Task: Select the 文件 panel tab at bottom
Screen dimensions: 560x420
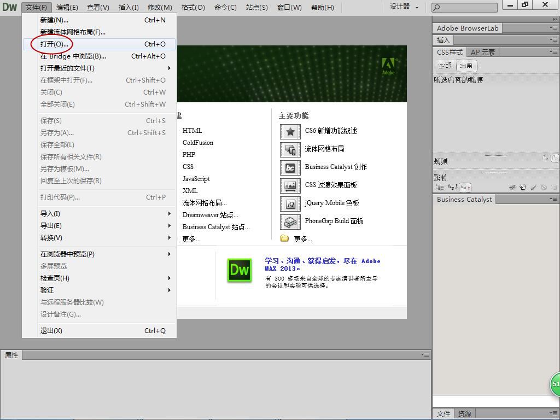Action: pyautogui.click(x=443, y=413)
